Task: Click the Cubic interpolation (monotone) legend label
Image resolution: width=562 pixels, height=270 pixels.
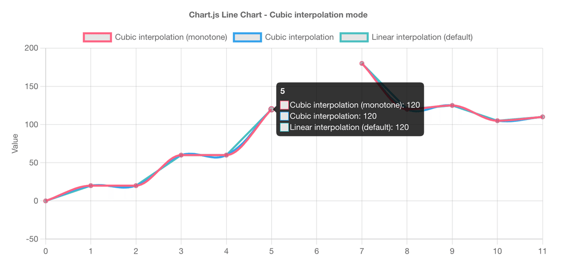Action: pyautogui.click(x=171, y=37)
